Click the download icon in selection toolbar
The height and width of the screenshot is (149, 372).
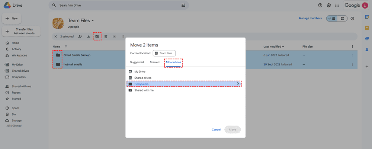click(x=89, y=36)
